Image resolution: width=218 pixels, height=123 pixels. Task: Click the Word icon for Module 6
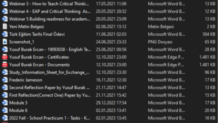coord(5,111)
